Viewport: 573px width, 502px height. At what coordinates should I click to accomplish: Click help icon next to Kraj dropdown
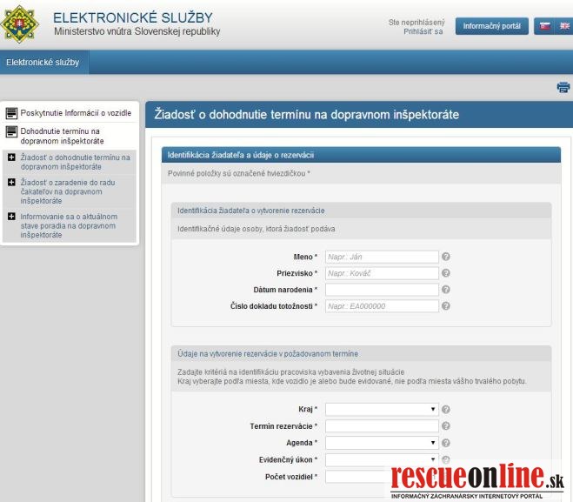tap(446, 409)
